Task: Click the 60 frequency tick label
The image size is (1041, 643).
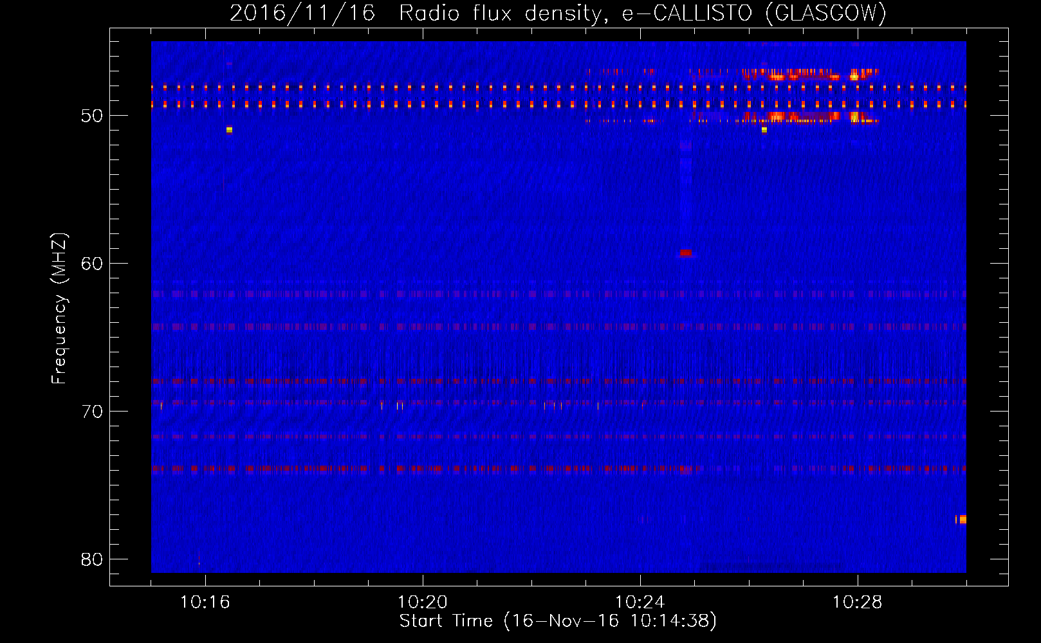Action: [x=92, y=264]
